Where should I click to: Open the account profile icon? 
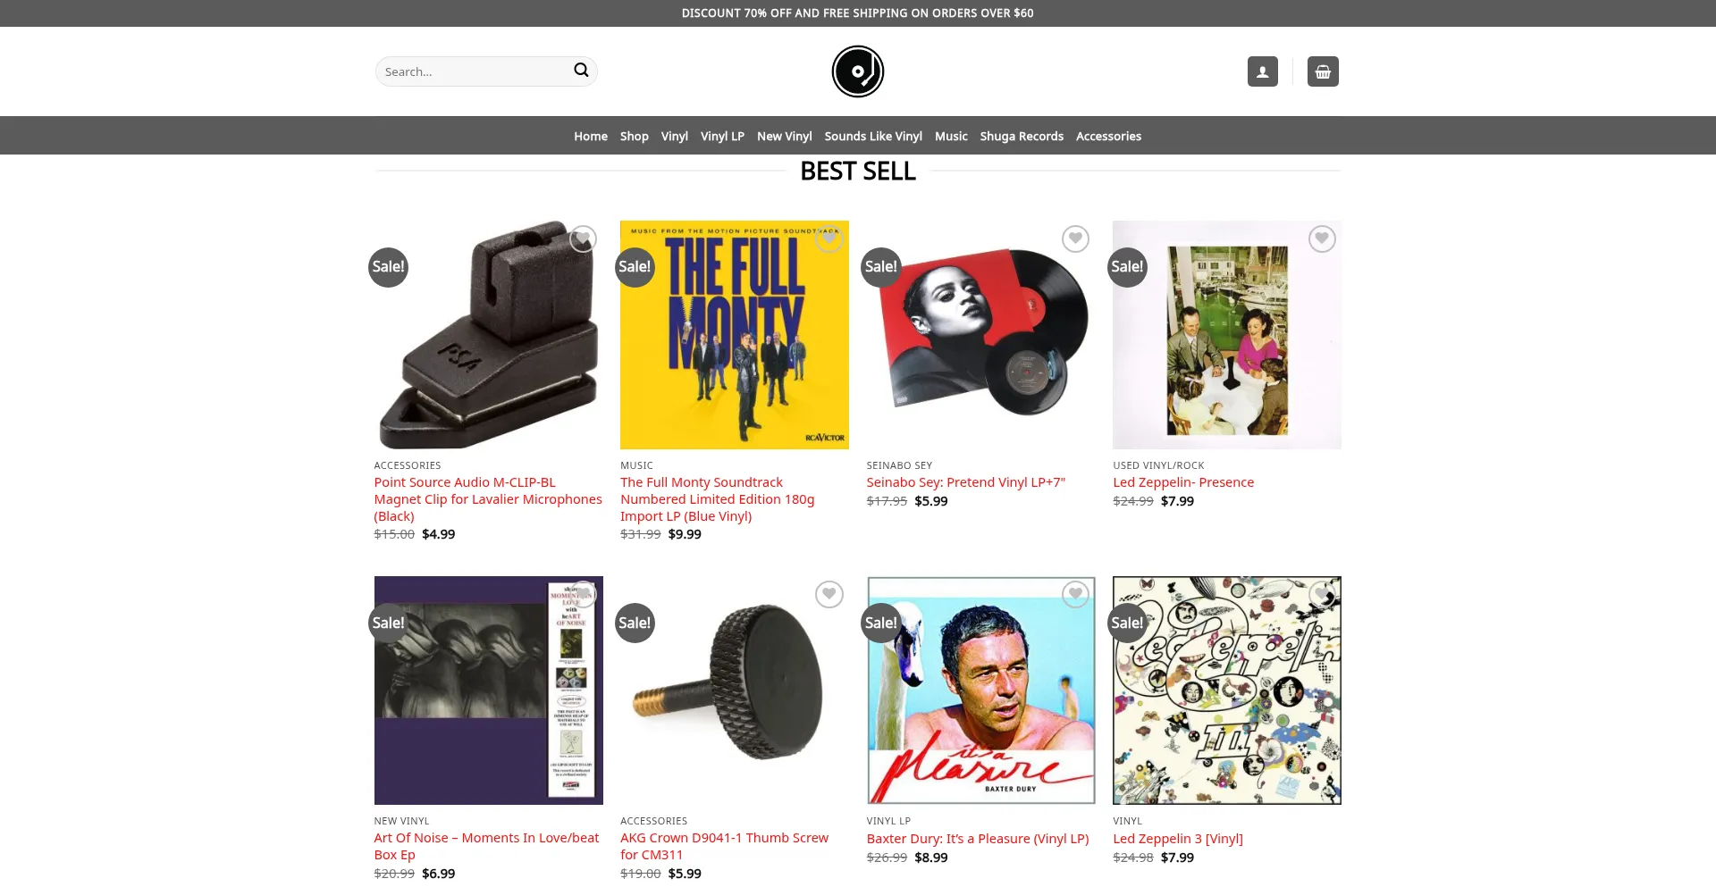click(x=1262, y=71)
